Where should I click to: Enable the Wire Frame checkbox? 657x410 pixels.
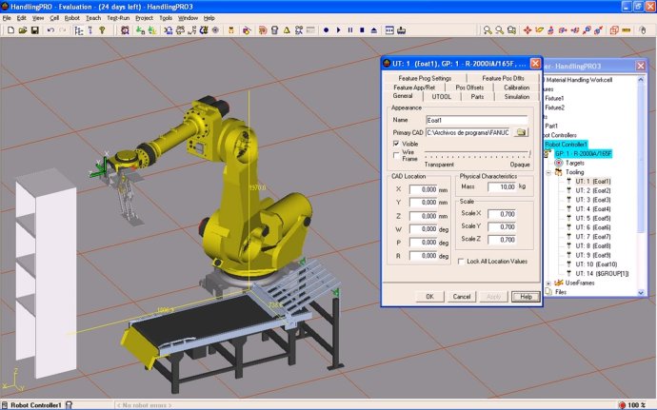[397, 154]
